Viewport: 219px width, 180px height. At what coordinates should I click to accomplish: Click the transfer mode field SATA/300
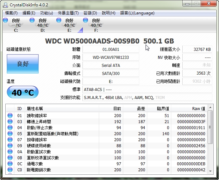pos(111,73)
